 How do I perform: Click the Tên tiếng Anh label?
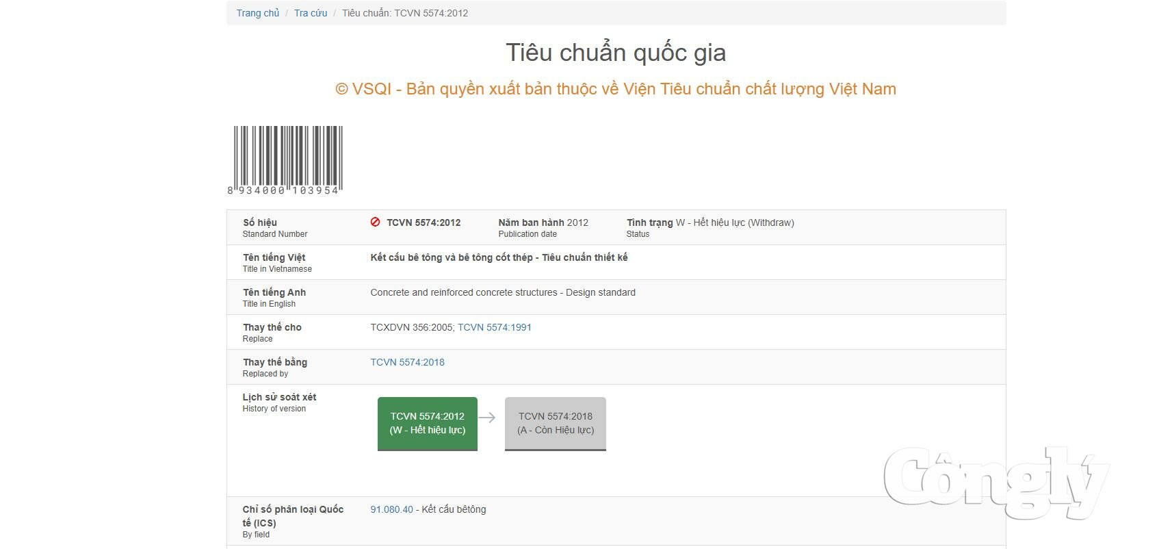tap(274, 292)
